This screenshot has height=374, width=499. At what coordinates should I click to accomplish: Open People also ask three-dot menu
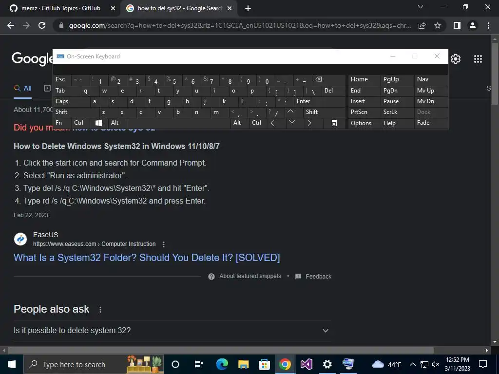click(100, 309)
